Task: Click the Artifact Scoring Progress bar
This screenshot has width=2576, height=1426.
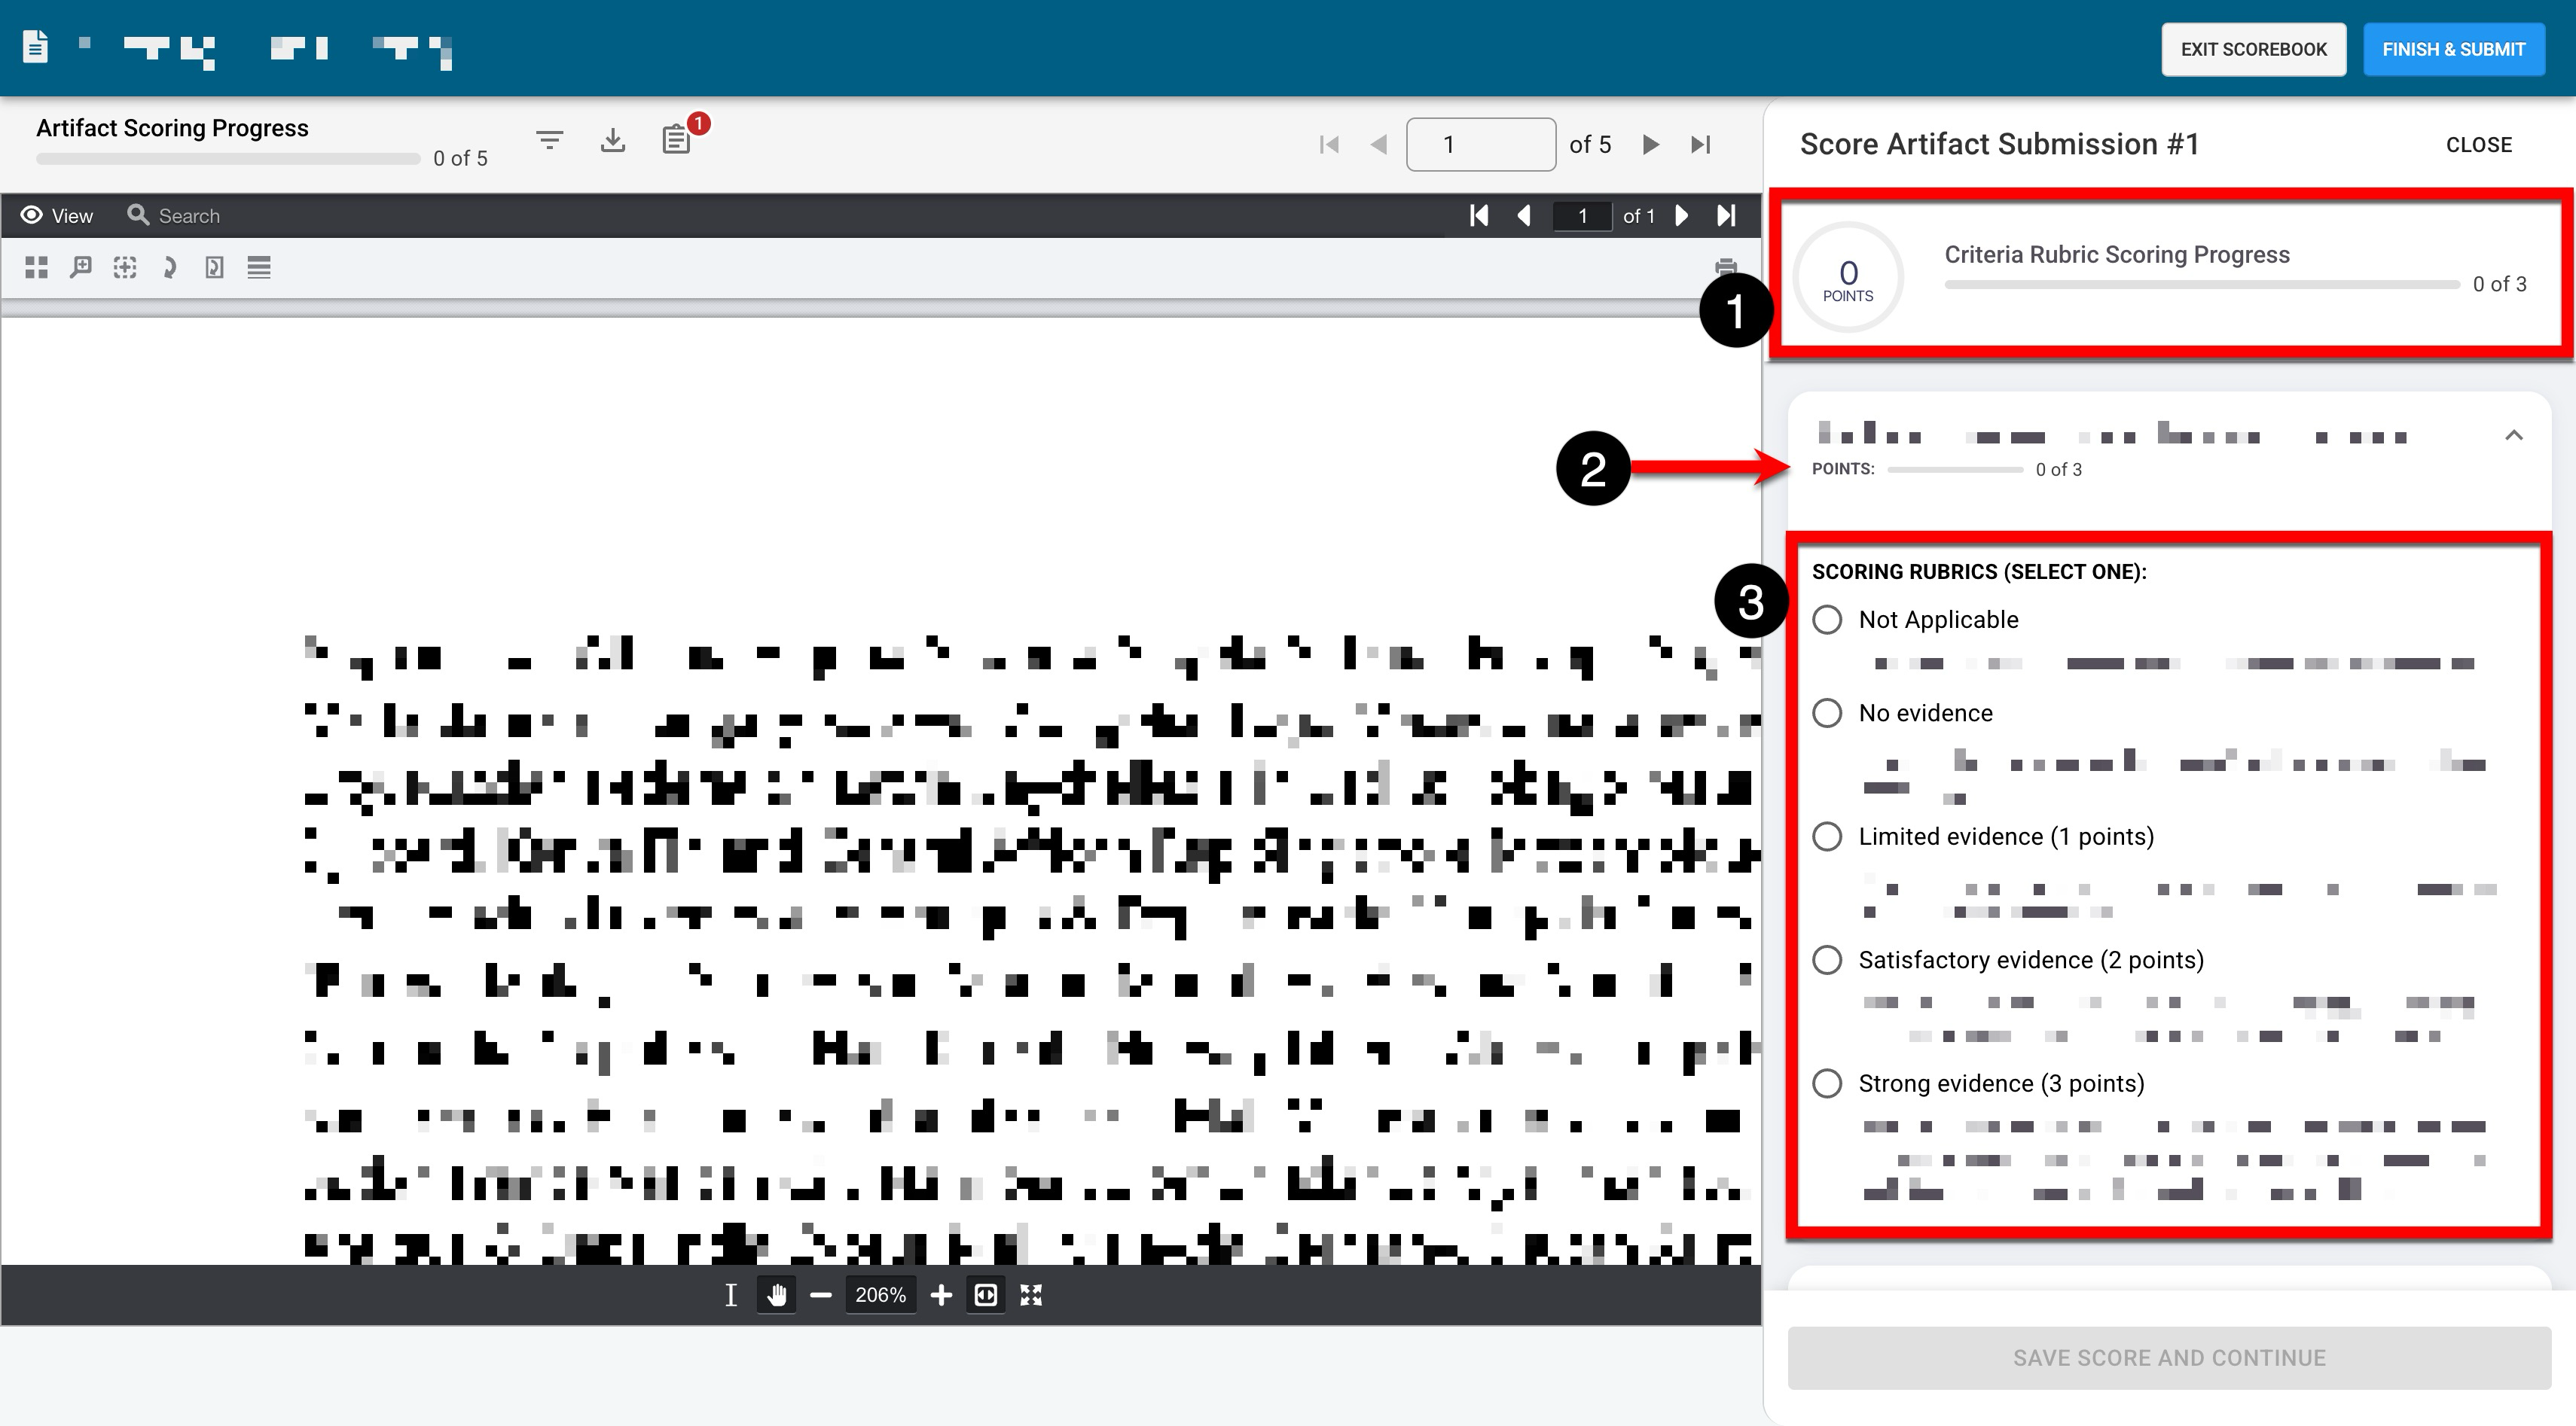Action: pyautogui.click(x=228, y=159)
